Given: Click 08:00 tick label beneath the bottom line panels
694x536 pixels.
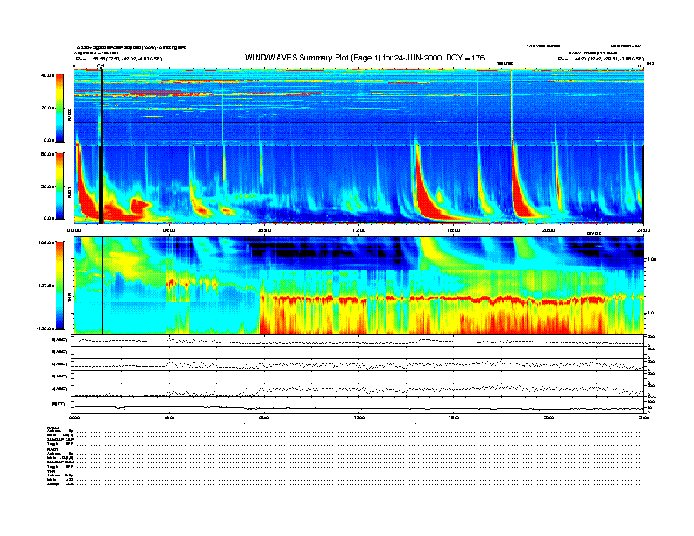Looking at the screenshot, I should (264, 417).
